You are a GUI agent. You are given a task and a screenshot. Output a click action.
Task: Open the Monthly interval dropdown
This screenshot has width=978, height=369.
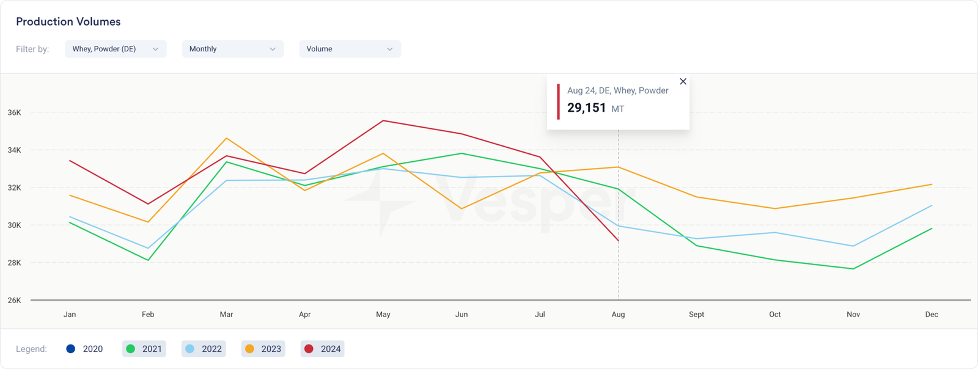coord(232,49)
